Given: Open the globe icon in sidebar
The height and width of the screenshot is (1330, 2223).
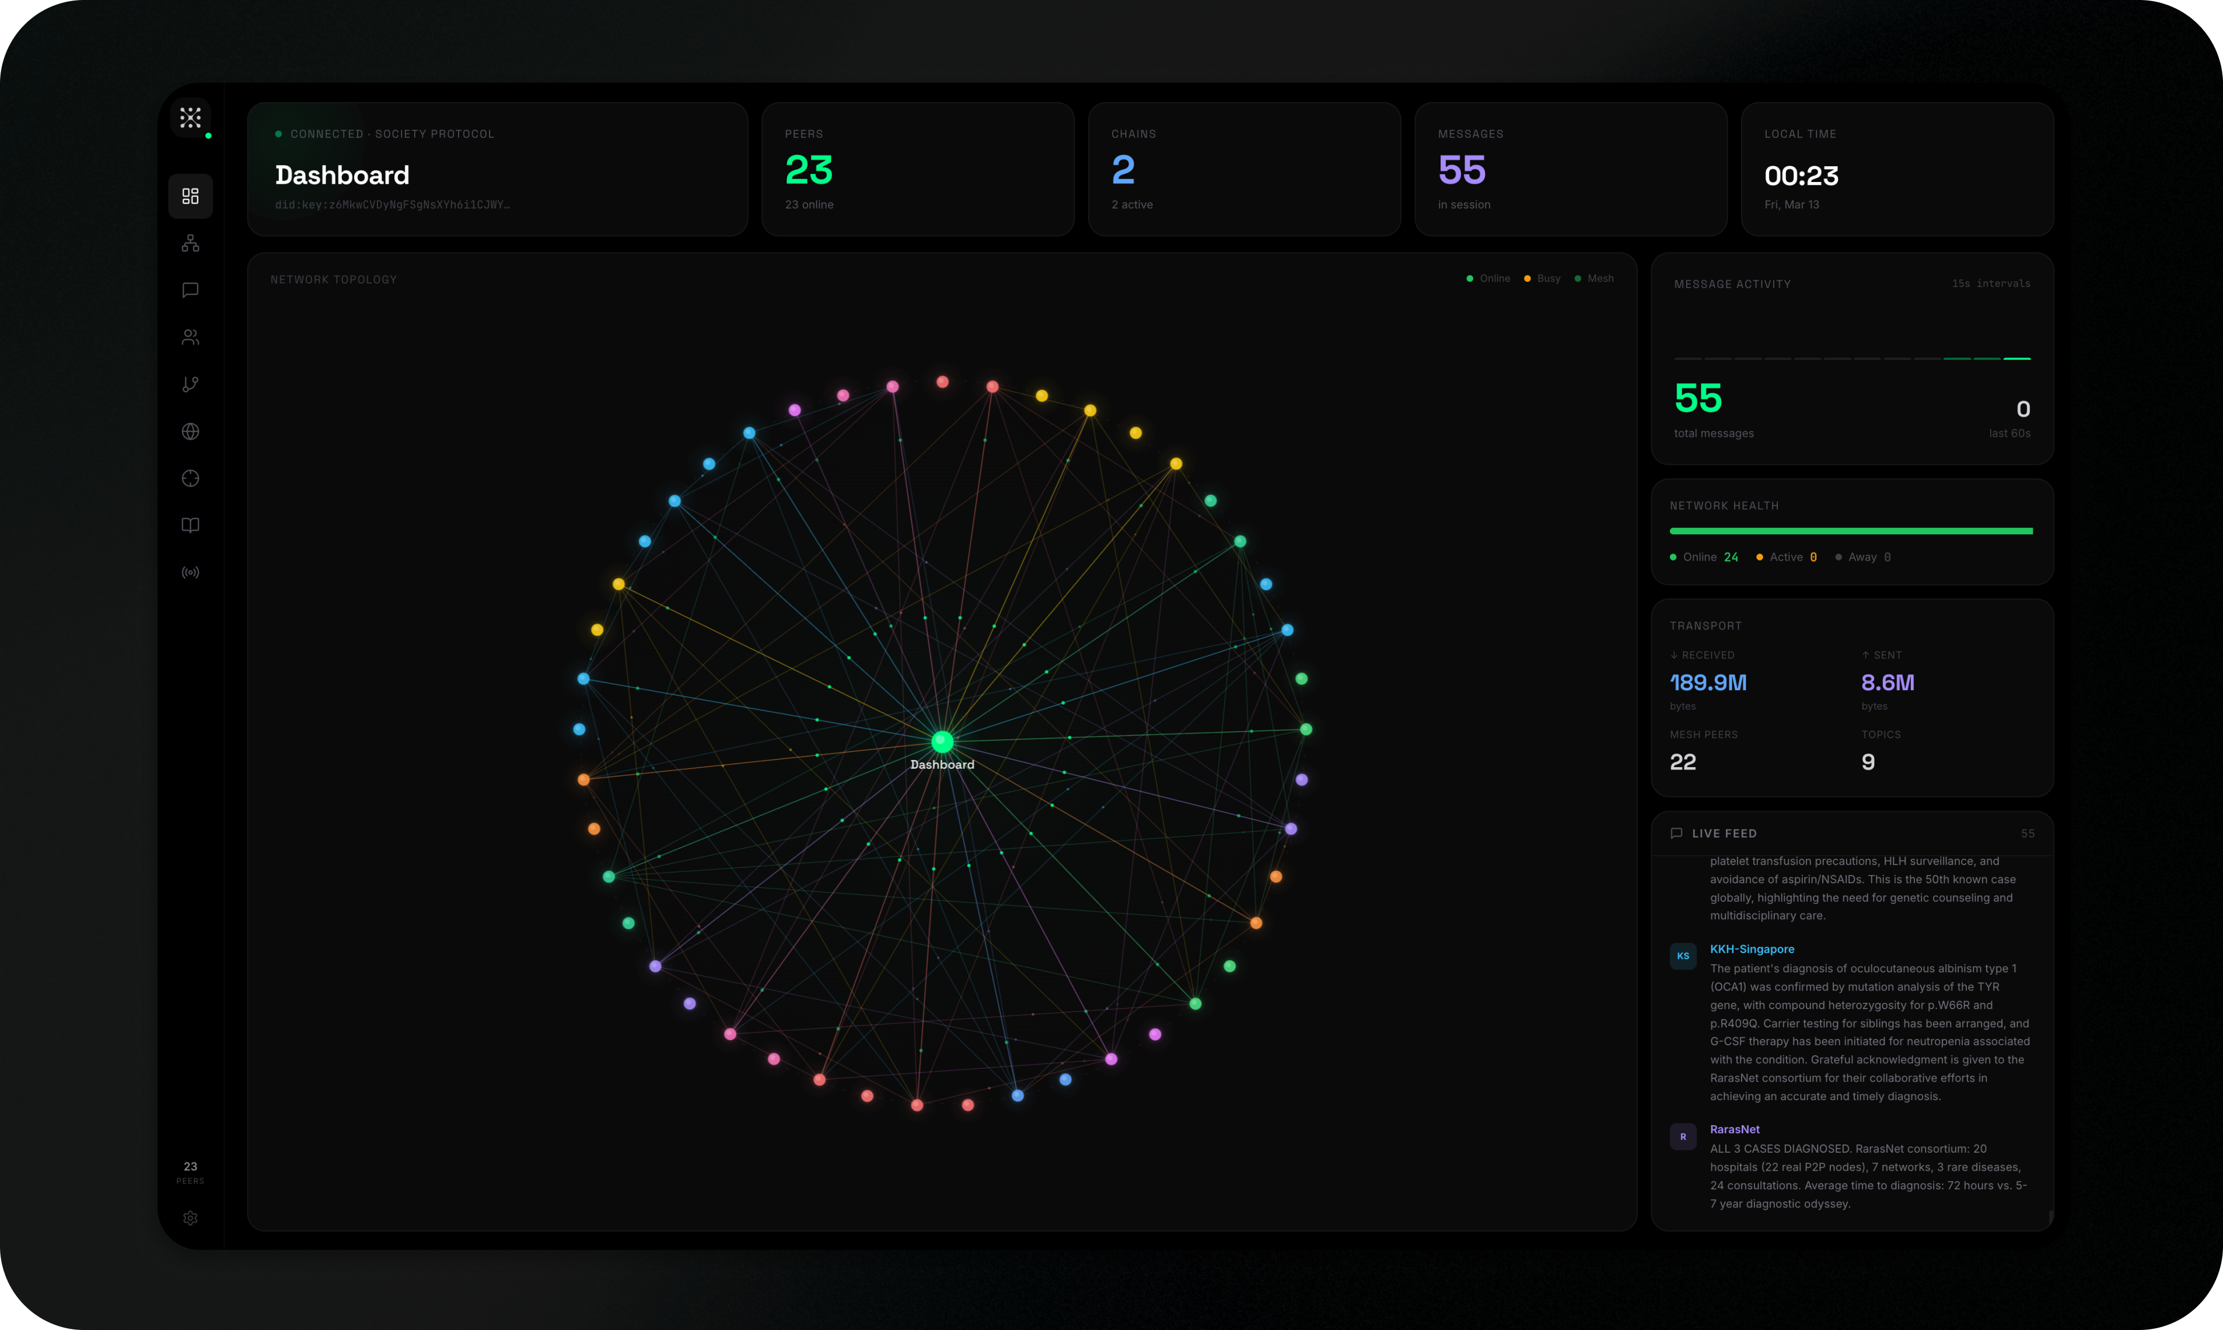Looking at the screenshot, I should 190,431.
